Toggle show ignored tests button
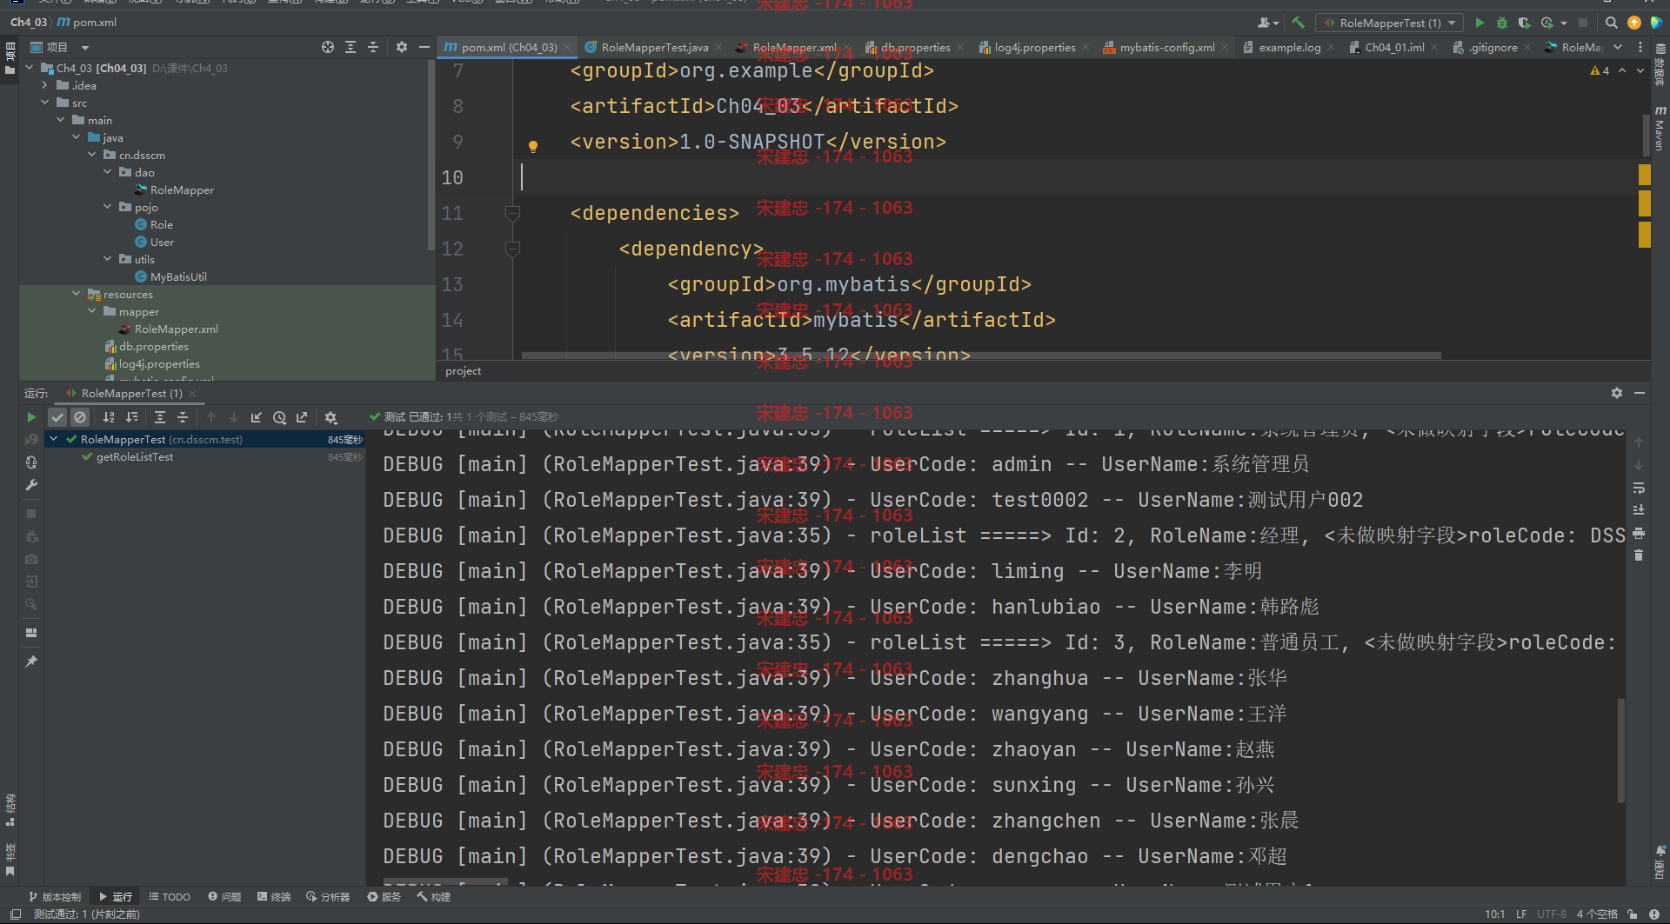This screenshot has height=924, width=1670. click(80, 417)
